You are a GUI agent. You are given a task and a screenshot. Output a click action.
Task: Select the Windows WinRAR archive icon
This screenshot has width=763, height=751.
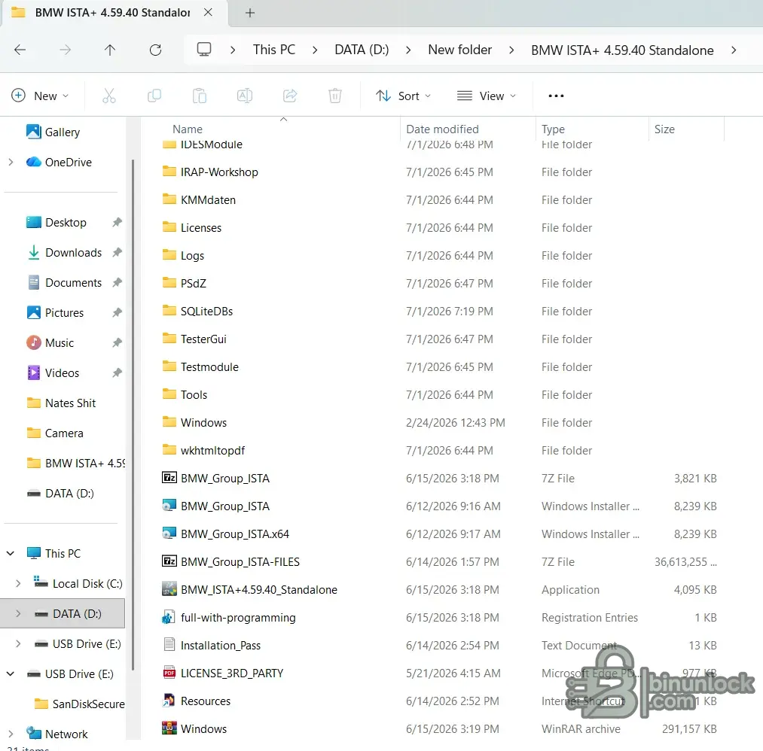coord(169,728)
